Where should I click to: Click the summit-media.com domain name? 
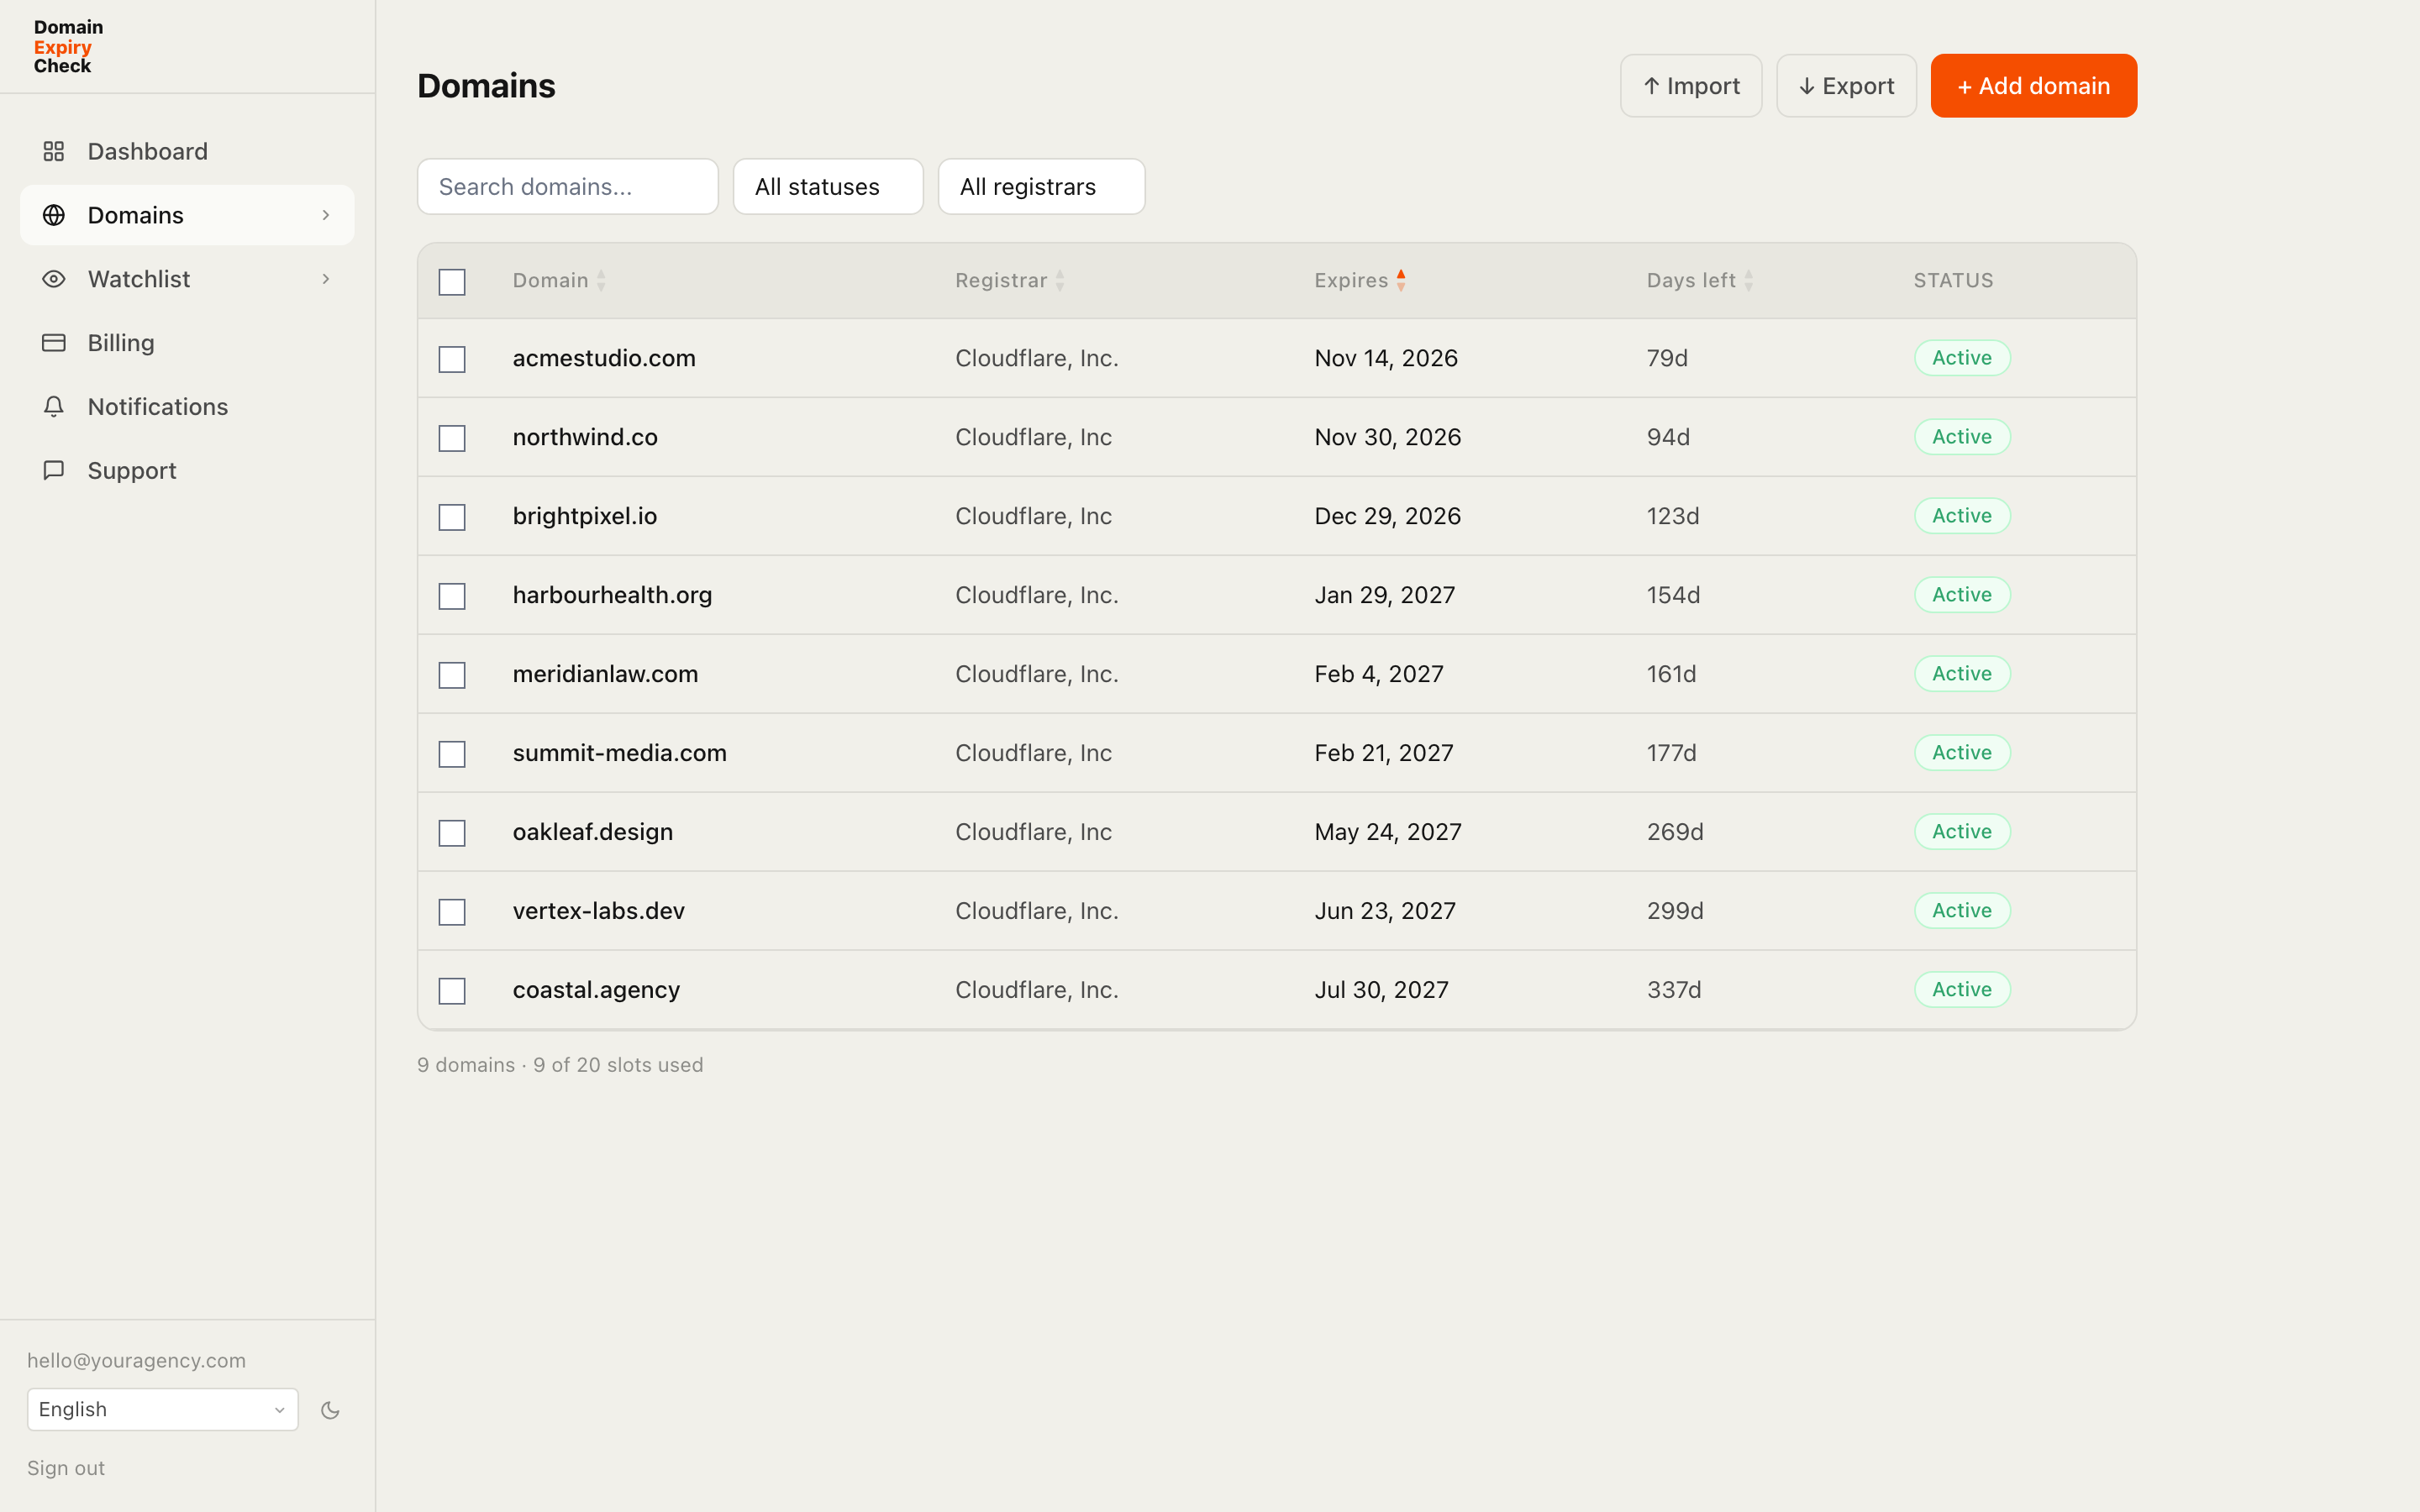(620, 753)
